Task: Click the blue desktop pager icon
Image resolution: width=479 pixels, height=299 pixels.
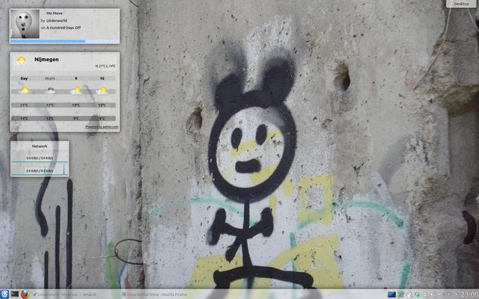Action: 391,295
